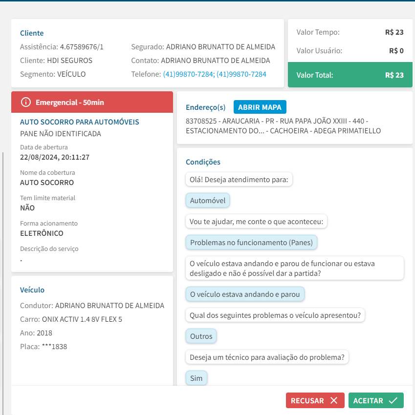Click the green Valor Total bar
Image resolution: width=415 pixels, height=415 pixels.
pos(350,75)
